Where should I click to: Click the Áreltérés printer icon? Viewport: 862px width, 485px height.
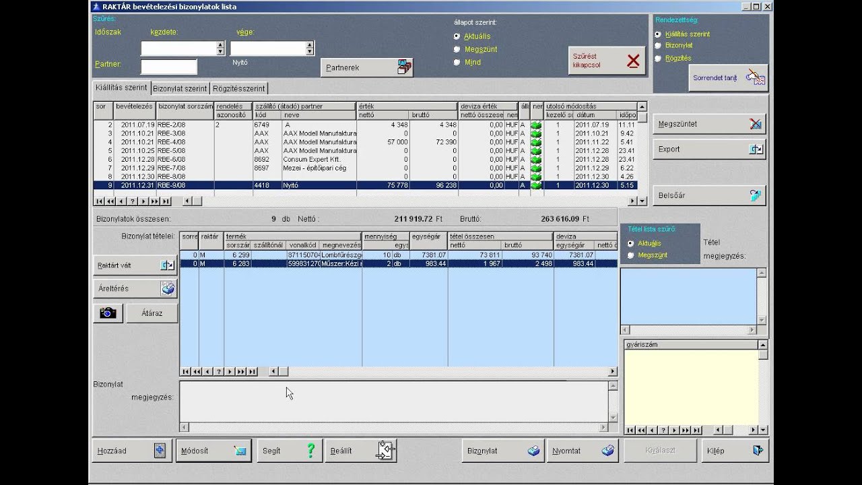click(168, 288)
